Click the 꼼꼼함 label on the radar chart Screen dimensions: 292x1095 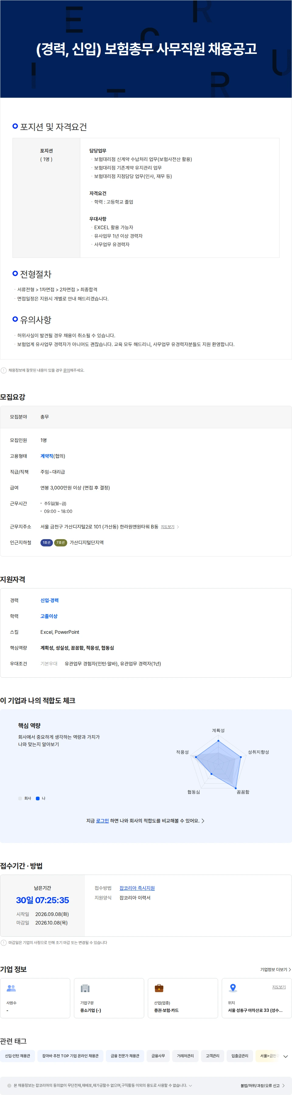click(x=243, y=792)
